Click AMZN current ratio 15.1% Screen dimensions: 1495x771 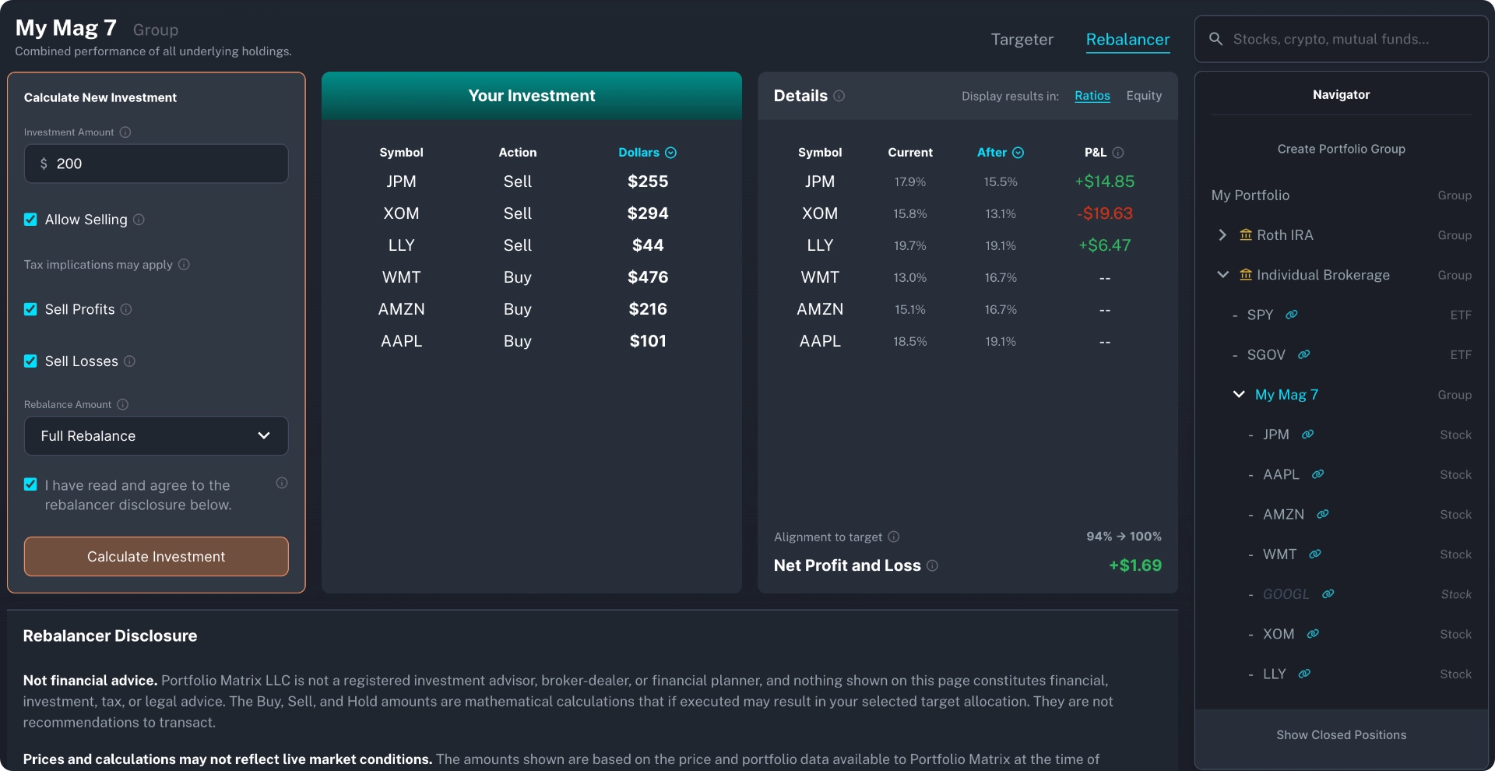click(910, 310)
